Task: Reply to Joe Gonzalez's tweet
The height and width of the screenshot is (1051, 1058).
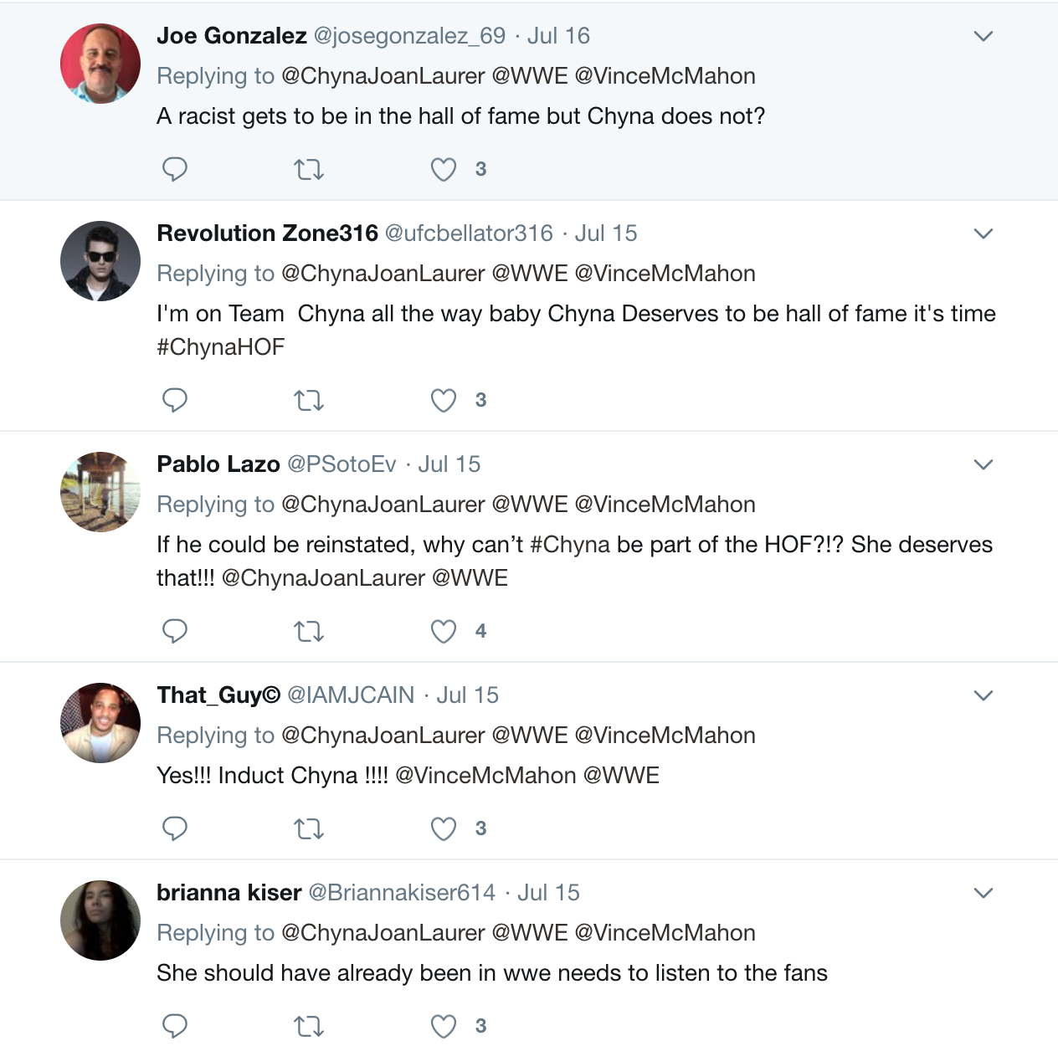Action: (174, 170)
